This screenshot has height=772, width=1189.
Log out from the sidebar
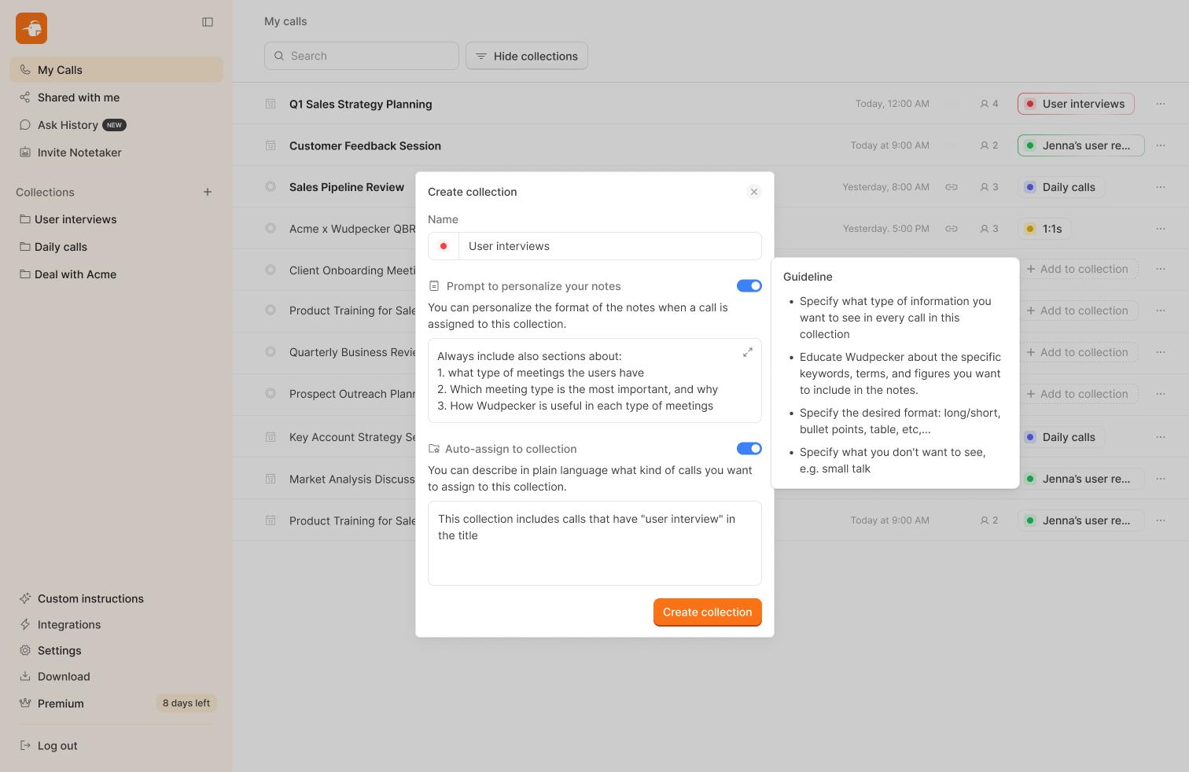click(57, 745)
